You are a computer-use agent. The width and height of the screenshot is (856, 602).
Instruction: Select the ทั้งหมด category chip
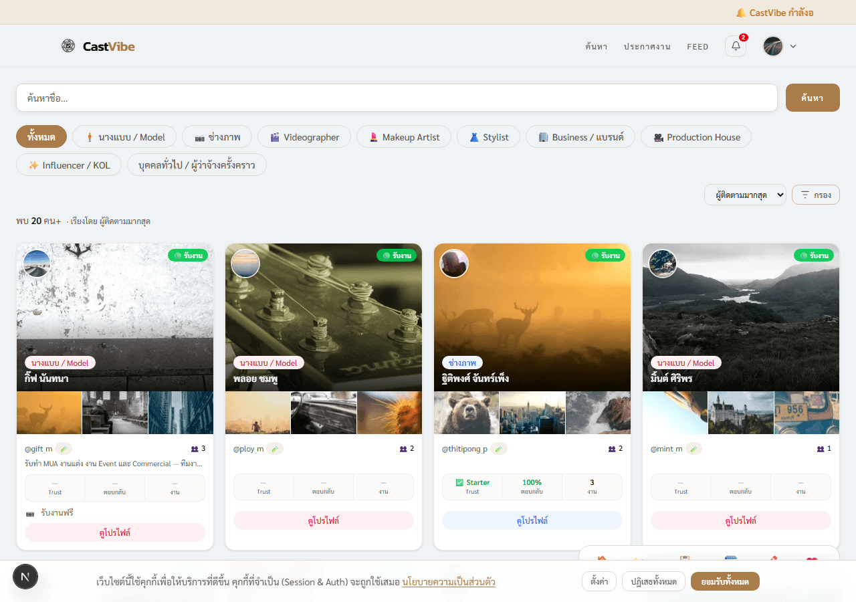(x=41, y=137)
